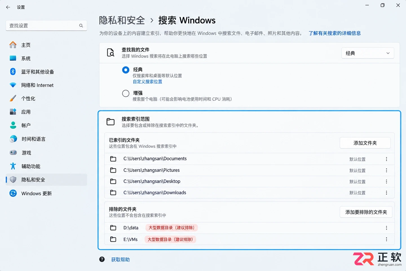Click the Bluetooth icon for 蓝牙和其他设备
The width and height of the screenshot is (406, 271).
coord(13,72)
